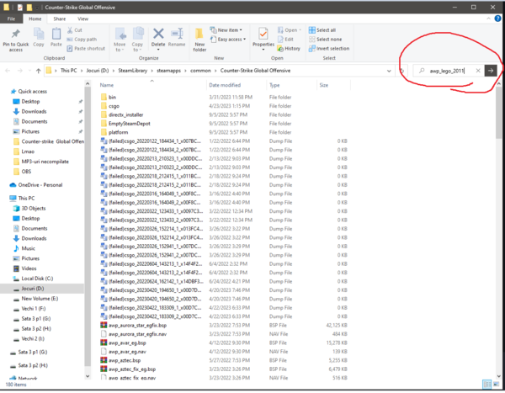Collapse the ribbon with chevron
Screen dimensions: 505x393
(x=488, y=19)
